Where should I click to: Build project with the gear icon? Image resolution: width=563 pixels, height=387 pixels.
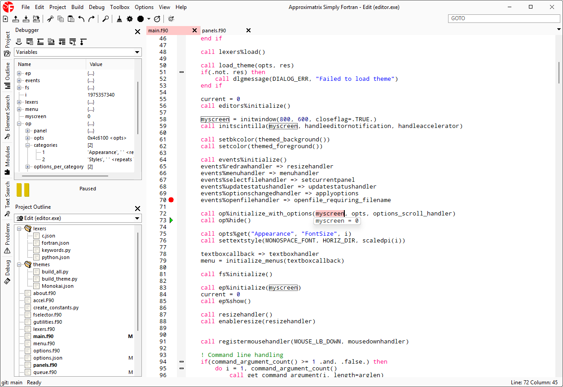click(x=130, y=19)
